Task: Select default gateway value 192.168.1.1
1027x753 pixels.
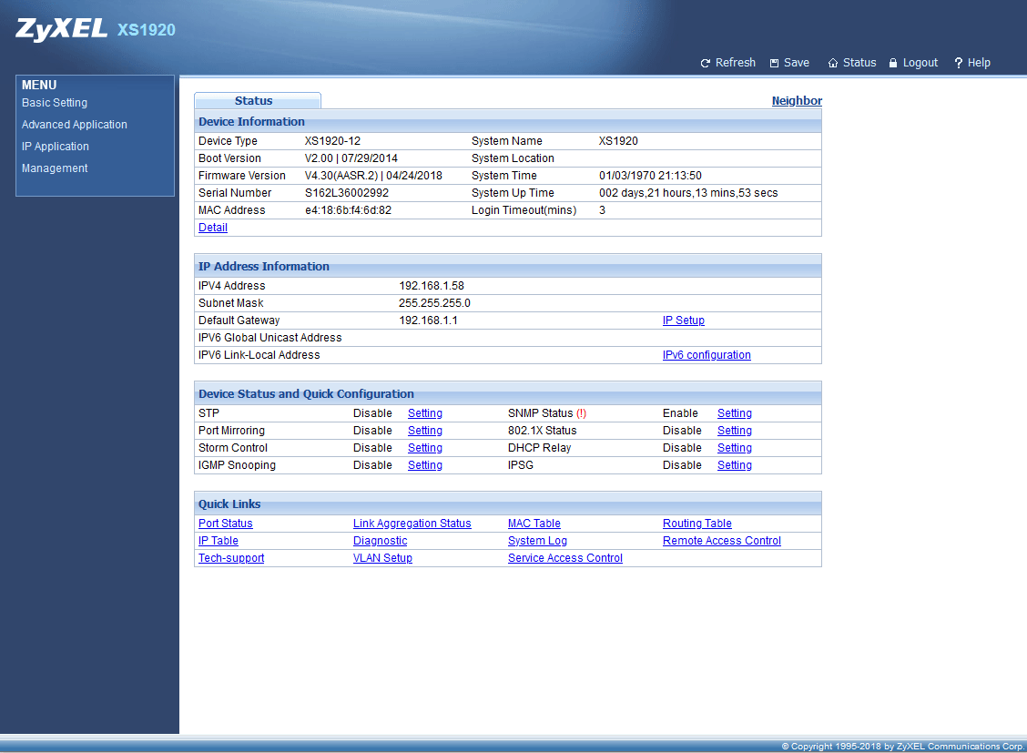Action: (428, 321)
